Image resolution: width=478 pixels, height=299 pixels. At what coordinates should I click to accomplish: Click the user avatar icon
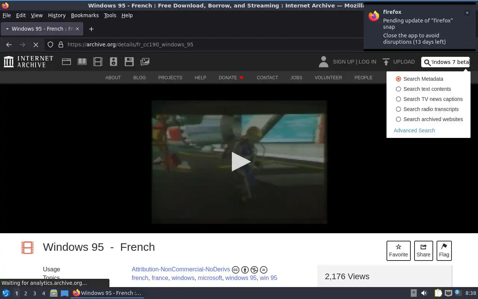[323, 62]
